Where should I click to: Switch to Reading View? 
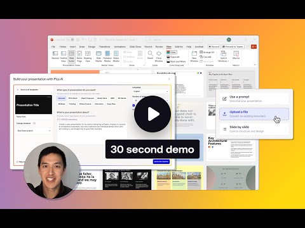(88, 56)
